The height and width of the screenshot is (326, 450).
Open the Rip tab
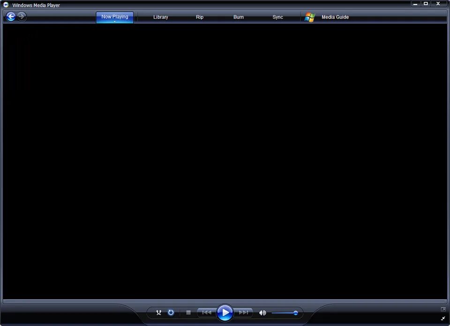pos(200,17)
